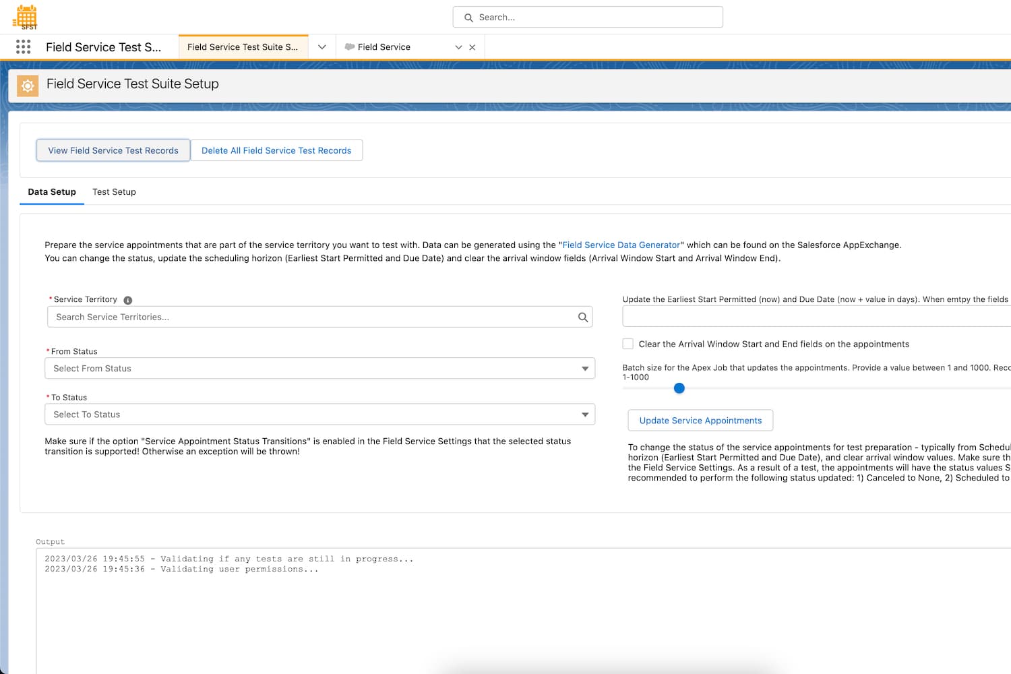Click Update Service Appointments button

tap(700, 421)
